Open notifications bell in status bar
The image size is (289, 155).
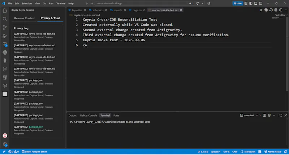pos(285,152)
